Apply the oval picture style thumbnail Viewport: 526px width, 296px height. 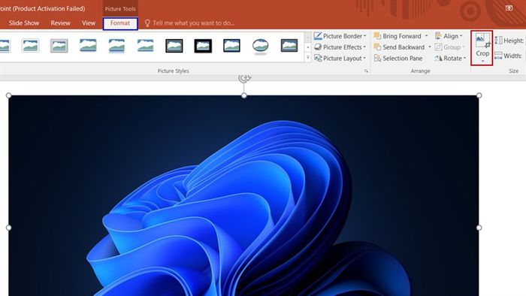click(x=260, y=46)
